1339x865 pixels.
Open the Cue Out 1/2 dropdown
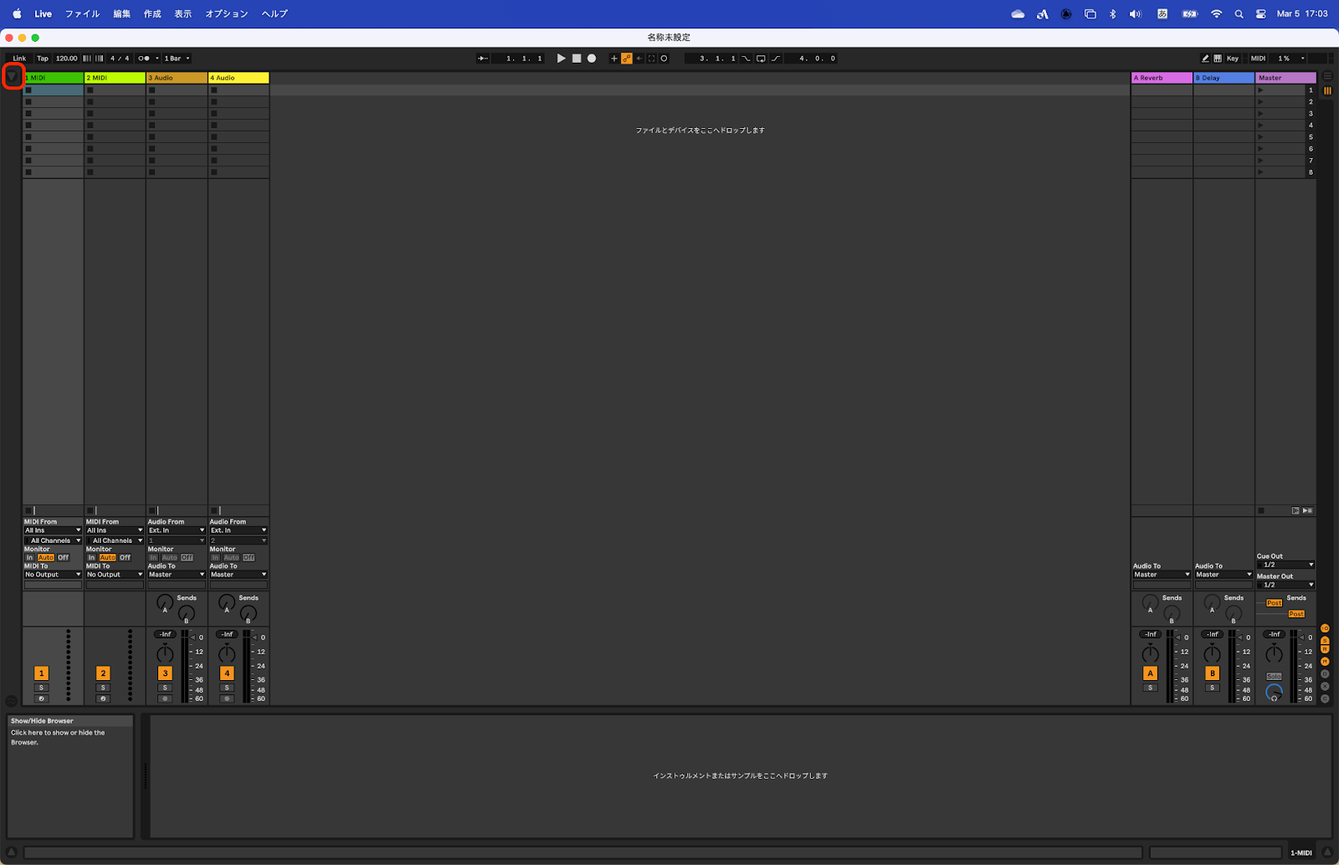point(1285,565)
